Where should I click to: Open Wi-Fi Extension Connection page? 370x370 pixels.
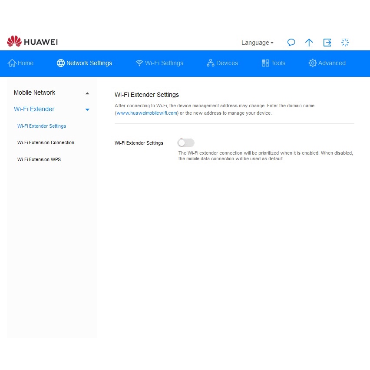(46, 142)
